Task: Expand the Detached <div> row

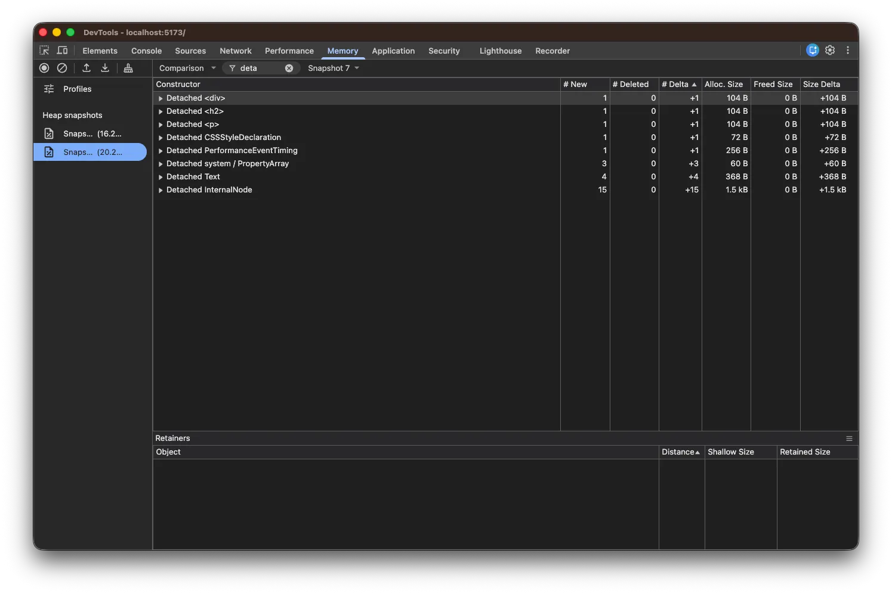Action: click(x=161, y=98)
